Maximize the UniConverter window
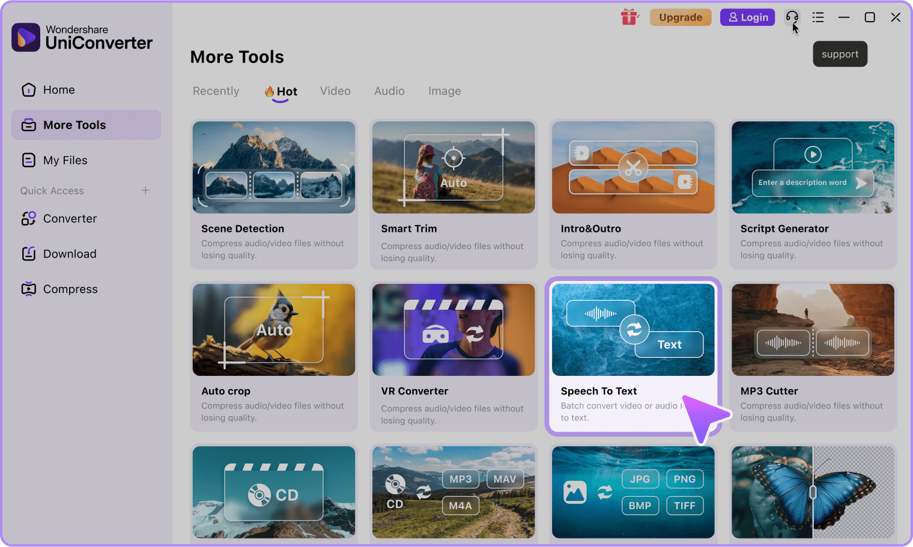The width and height of the screenshot is (913, 547). coord(870,17)
